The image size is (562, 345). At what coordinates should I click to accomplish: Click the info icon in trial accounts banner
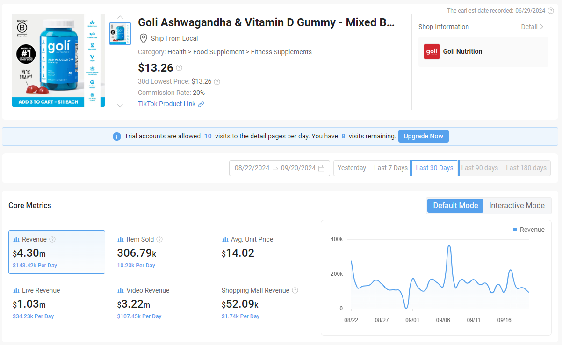tap(117, 137)
